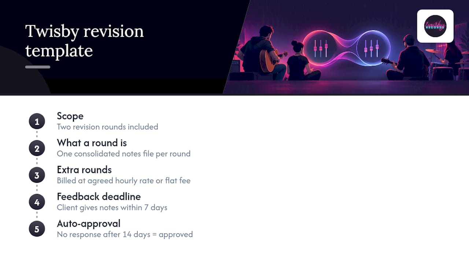Select the number 4 step circle
Image resolution: width=469 pixels, height=263 pixels.
click(x=37, y=202)
